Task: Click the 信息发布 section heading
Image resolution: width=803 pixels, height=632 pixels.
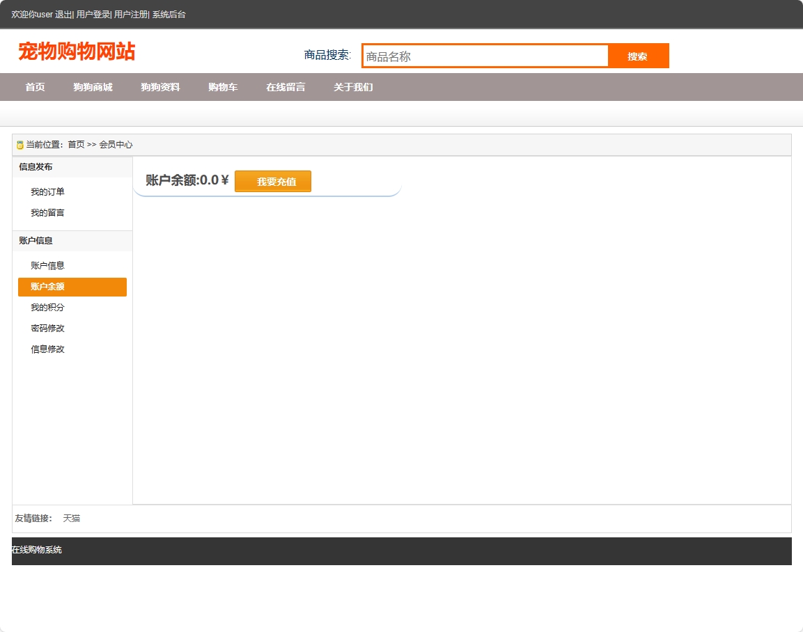Action: (36, 167)
